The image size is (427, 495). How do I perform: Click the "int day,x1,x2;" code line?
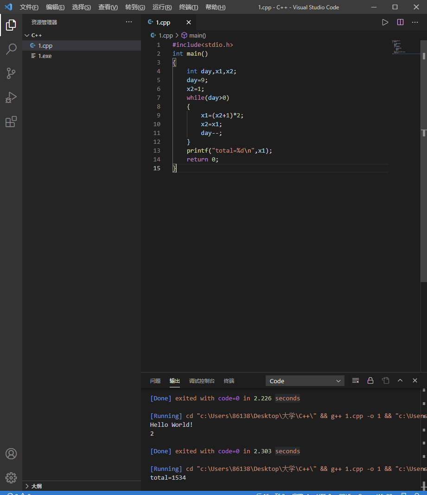coord(211,71)
